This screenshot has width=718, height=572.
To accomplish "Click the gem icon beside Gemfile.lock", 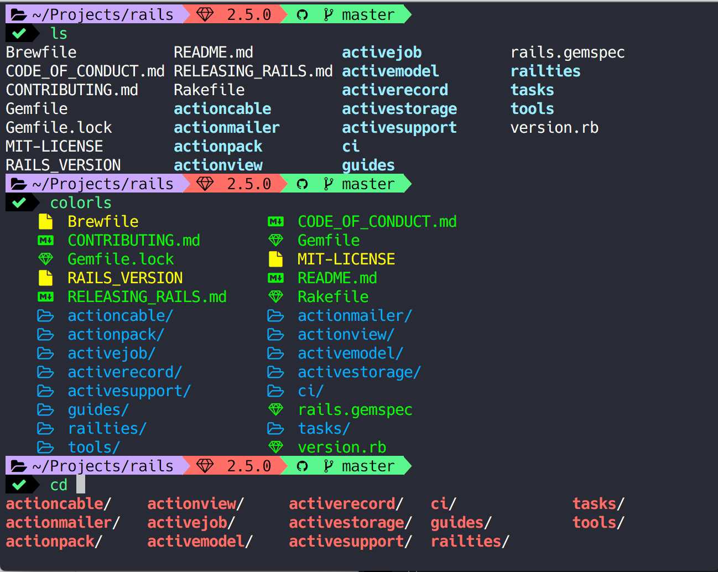I will click(x=46, y=259).
